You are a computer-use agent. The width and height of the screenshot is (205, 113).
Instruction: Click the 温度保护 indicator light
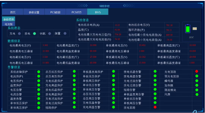pyautogui.click(x=39, y=85)
